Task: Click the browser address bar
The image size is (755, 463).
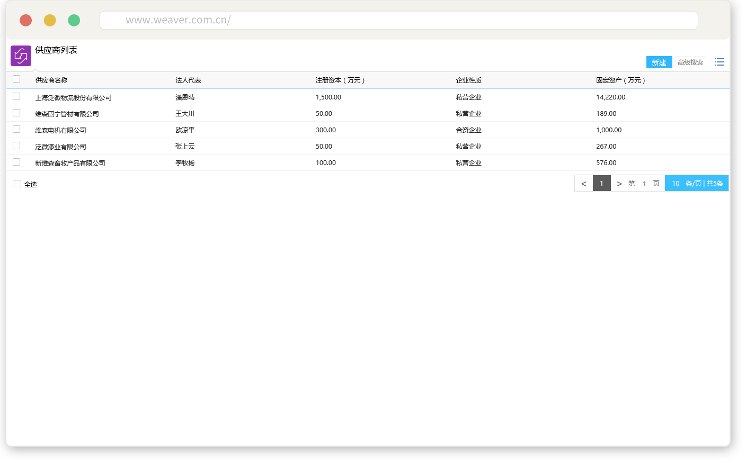Action: 398,21
